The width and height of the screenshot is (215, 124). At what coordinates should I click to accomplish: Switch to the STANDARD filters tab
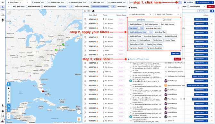(141, 20)
